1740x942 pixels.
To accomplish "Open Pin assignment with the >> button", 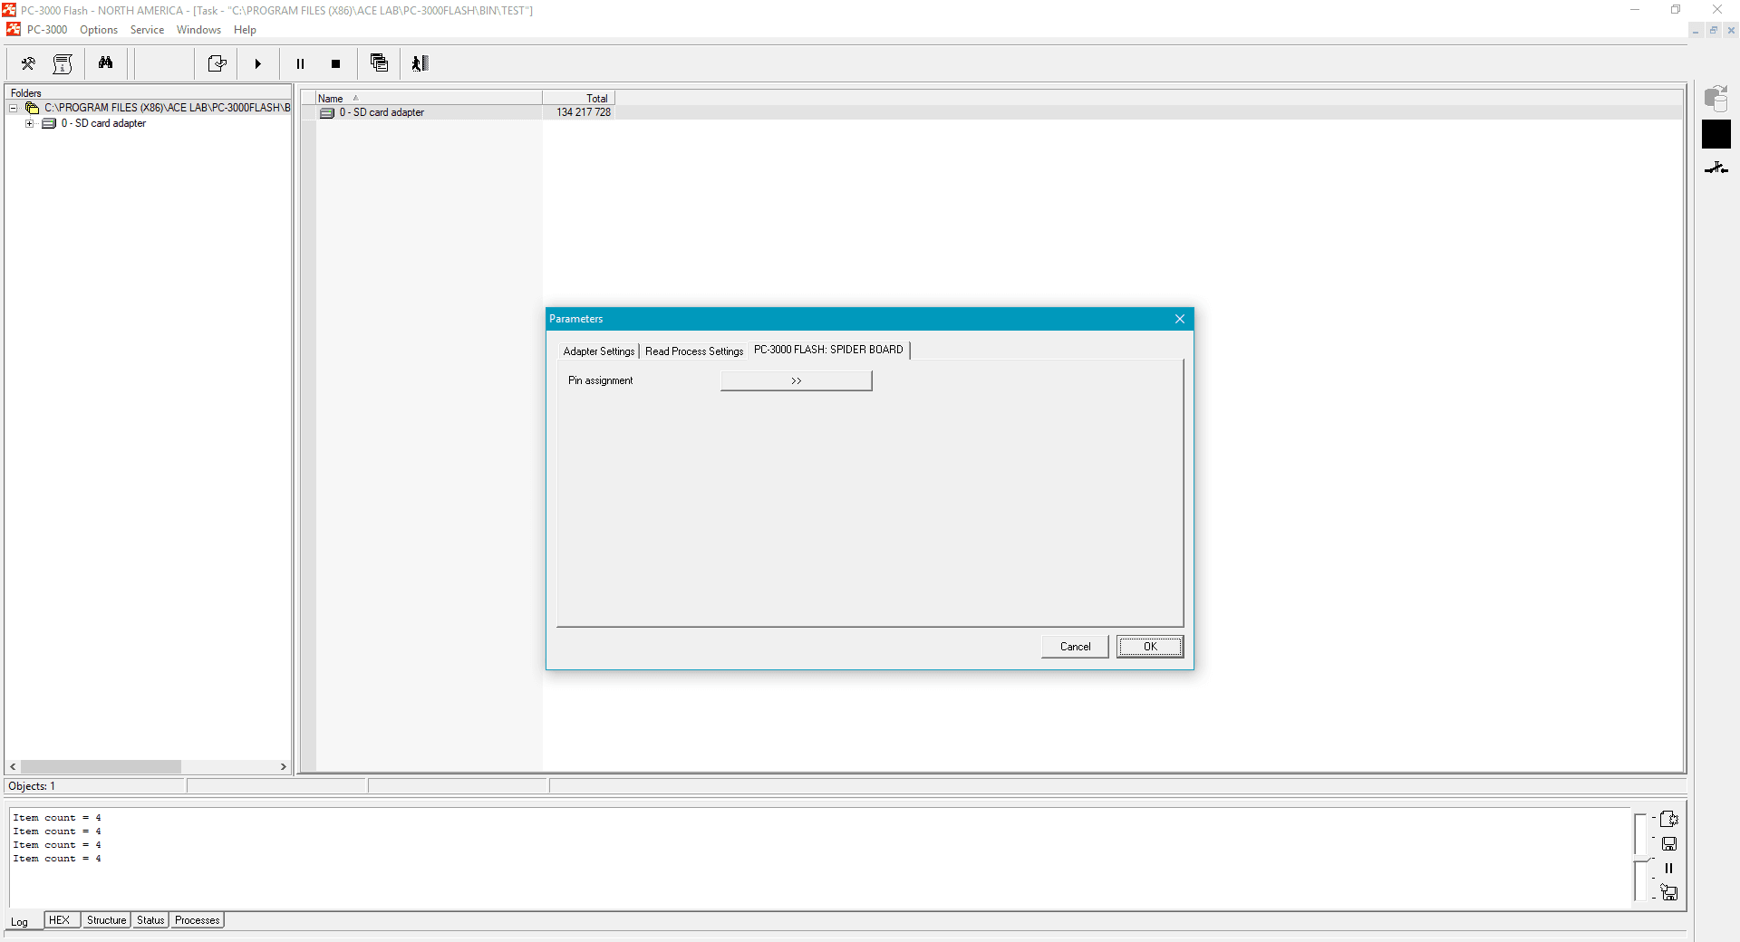I will click(x=796, y=380).
